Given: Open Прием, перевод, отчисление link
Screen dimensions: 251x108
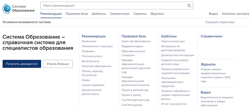Looking at the screenshot, I should 93,73.
